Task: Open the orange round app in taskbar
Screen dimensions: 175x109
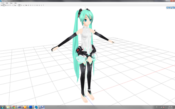Action: pyautogui.click(x=25, y=107)
